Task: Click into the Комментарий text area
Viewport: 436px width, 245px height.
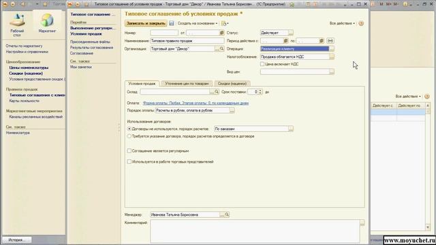Action: 255,231
